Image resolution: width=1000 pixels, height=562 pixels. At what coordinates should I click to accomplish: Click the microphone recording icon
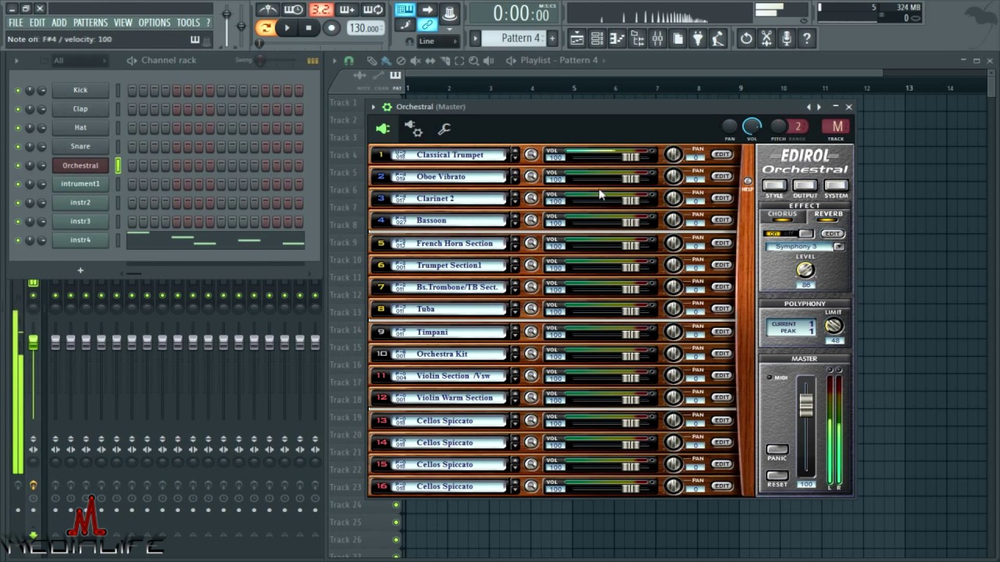(x=787, y=38)
